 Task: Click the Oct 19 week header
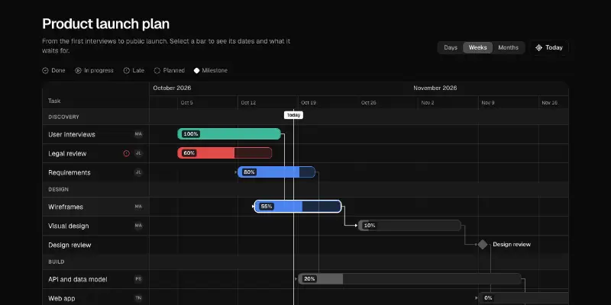(x=309, y=103)
